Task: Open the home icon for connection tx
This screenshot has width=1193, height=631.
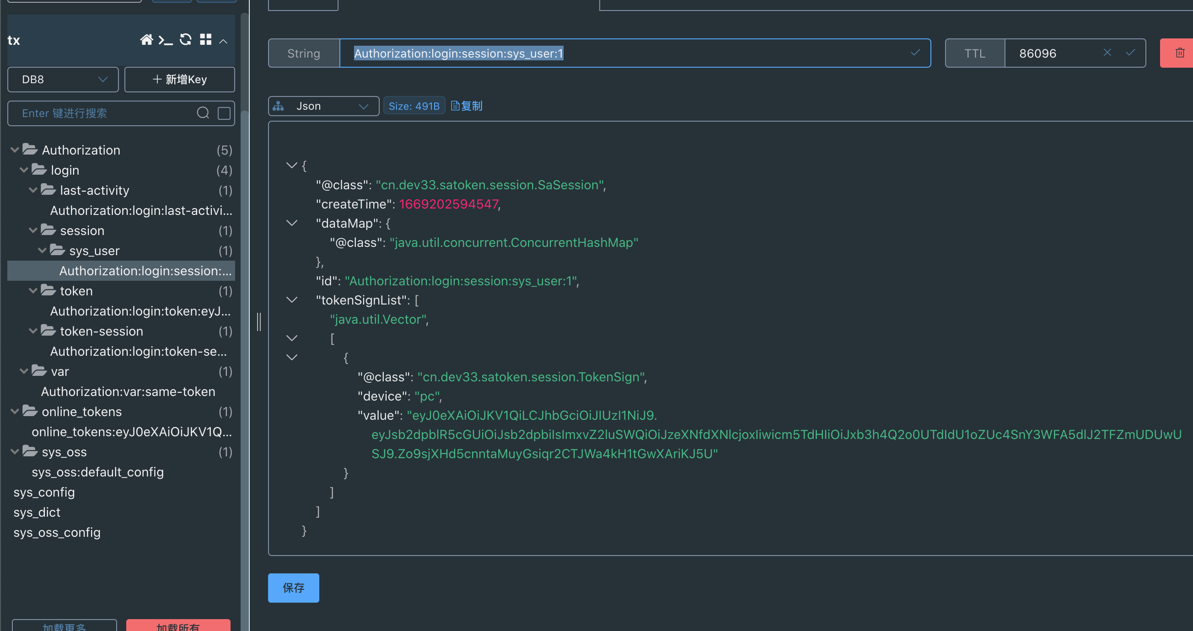Action: tap(146, 40)
